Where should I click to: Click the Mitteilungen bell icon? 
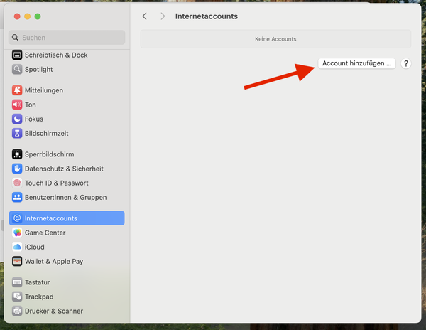(18, 90)
